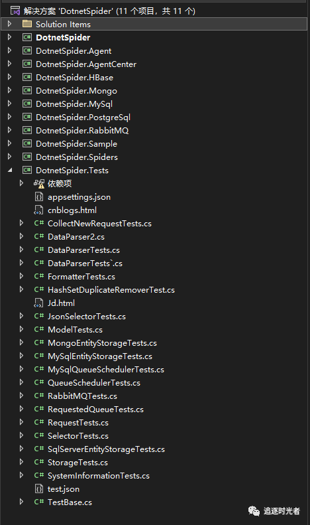This screenshot has width=310, height=525.
Task: Click the C# project icon of DotnetSpider.MySql
Action: click(x=26, y=104)
